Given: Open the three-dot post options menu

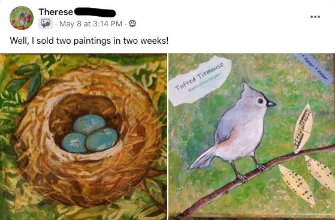Looking at the screenshot, I should coord(315,17).
